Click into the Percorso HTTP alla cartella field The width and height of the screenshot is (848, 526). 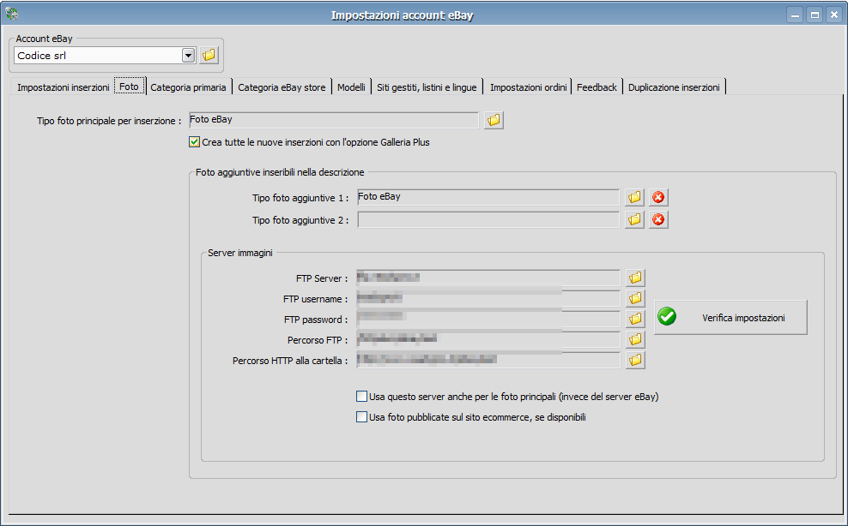[488, 360]
